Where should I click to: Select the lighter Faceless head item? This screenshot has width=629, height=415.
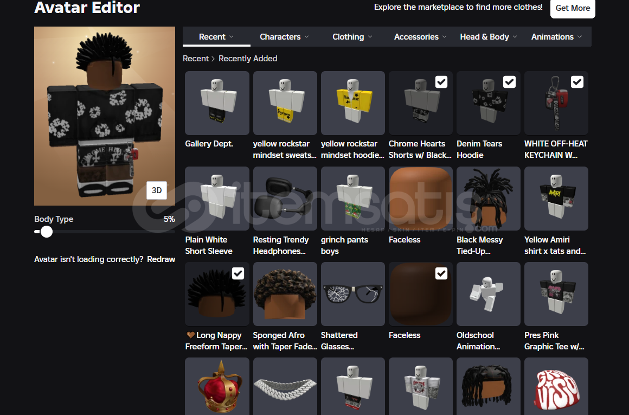[x=421, y=199]
